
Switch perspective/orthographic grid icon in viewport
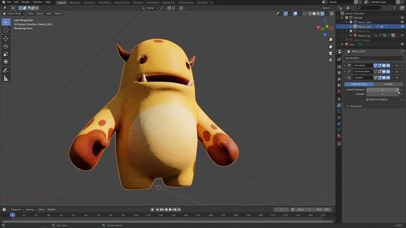coord(331,60)
